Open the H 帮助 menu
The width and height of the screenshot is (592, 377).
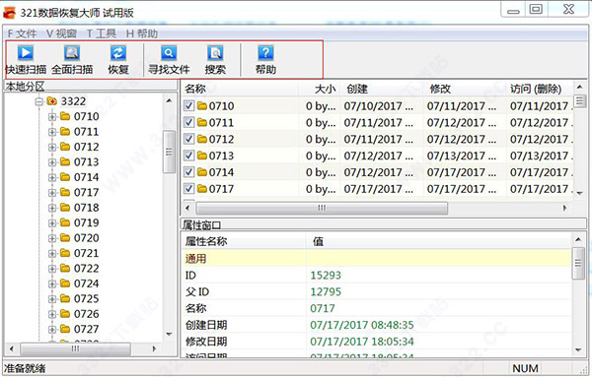click(x=141, y=33)
